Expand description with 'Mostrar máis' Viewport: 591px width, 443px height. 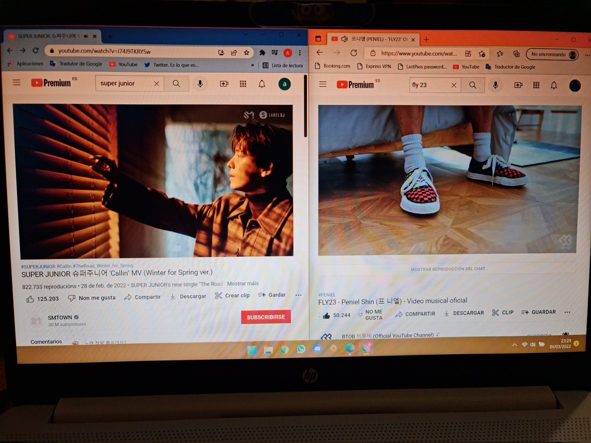pyautogui.click(x=243, y=284)
